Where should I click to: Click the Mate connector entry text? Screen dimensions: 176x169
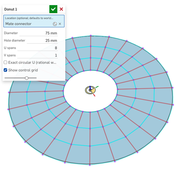click(x=19, y=24)
